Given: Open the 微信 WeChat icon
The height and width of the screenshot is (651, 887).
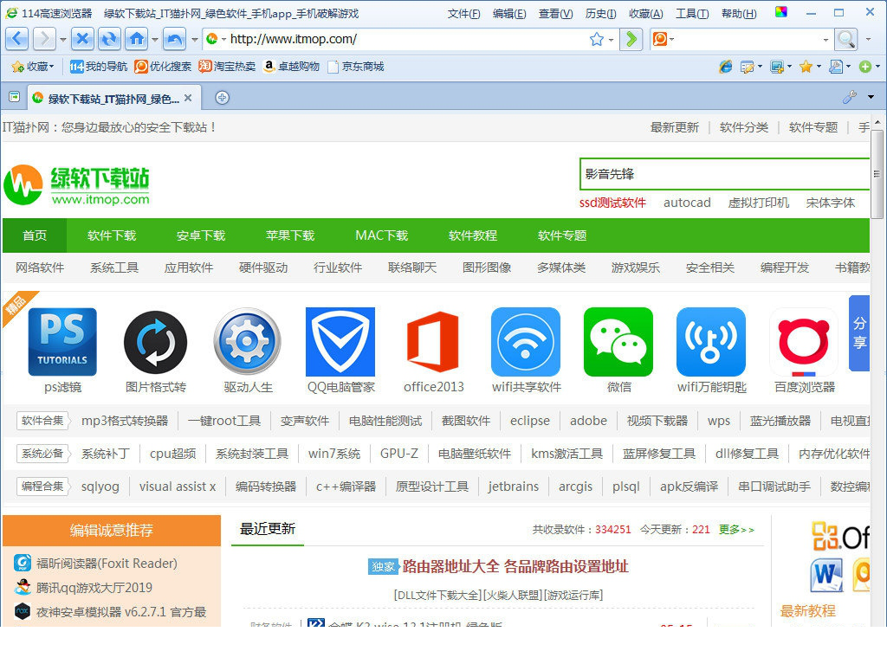Looking at the screenshot, I should [x=618, y=342].
